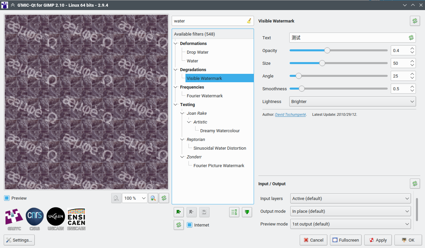The height and width of the screenshot is (248, 425).
Task: Toggle the Internet checkbox
Action: (189, 225)
